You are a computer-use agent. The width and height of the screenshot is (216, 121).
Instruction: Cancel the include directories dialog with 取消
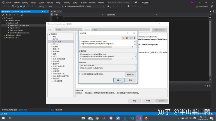click(x=130, y=80)
